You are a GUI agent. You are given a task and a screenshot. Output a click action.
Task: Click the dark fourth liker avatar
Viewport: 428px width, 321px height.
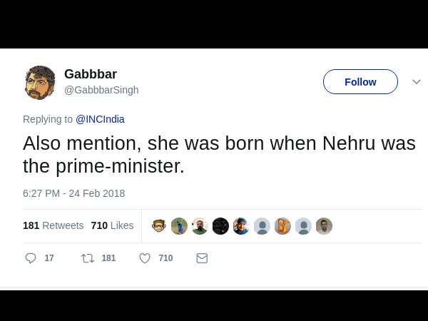point(220,226)
